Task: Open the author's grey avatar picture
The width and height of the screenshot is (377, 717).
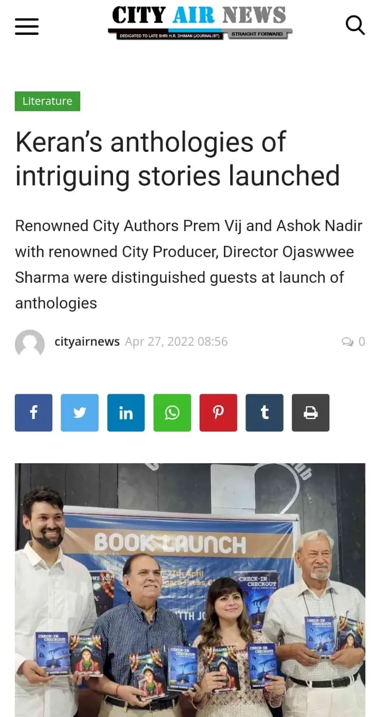Action: (x=30, y=345)
